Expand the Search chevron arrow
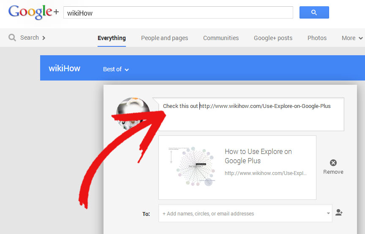 [44, 38]
